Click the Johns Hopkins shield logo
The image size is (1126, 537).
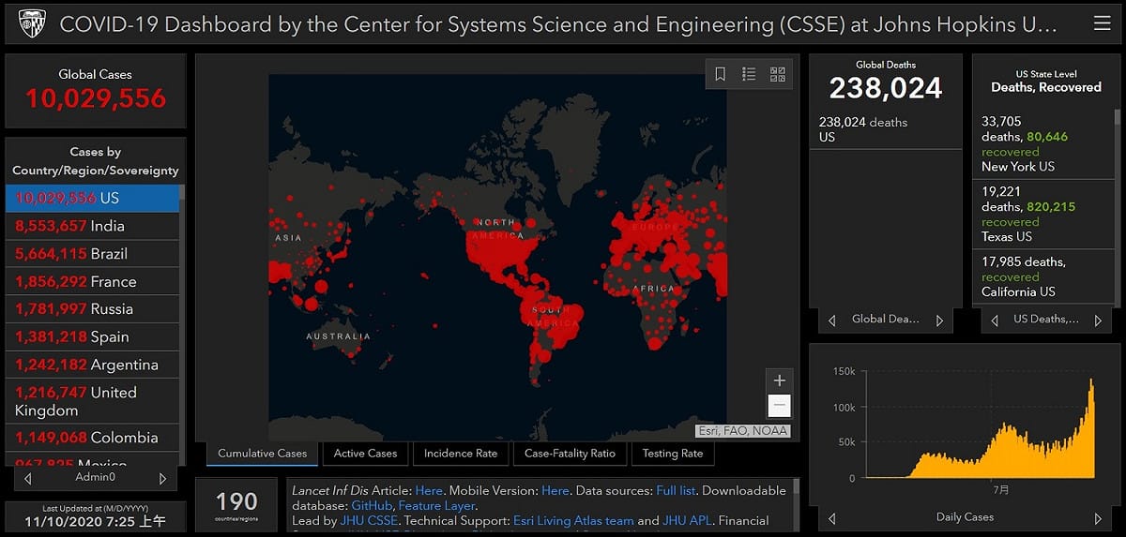(x=32, y=24)
